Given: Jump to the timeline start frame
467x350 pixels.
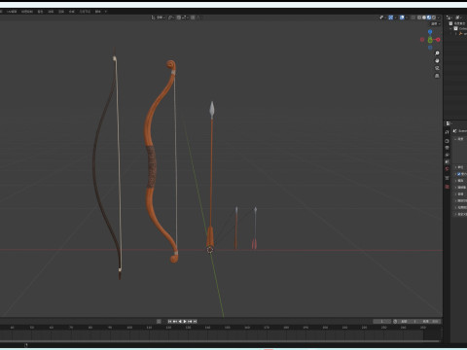Looking at the screenshot, I should (169, 321).
